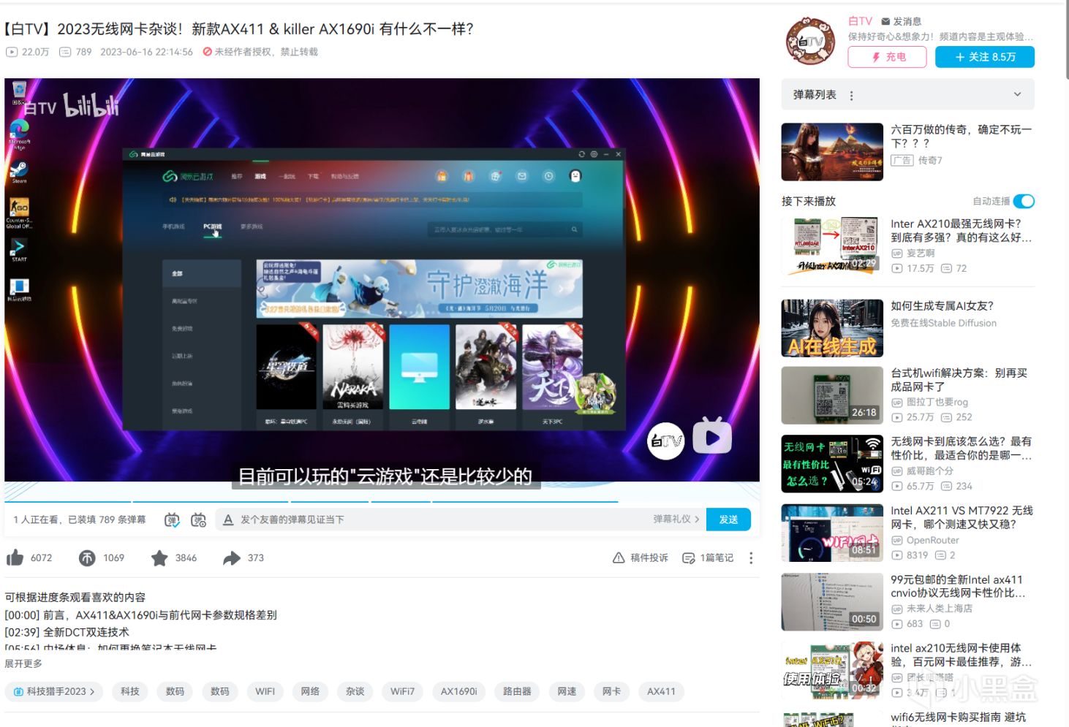Open the three-dot menu next to 弹幕列表
1069x727 pixels.
pyautogui.click(x=851, y=96)
